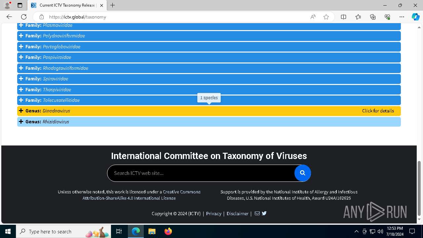
Task: Expand the Spiraviridae family plus icon
Action: pos(21,79)
